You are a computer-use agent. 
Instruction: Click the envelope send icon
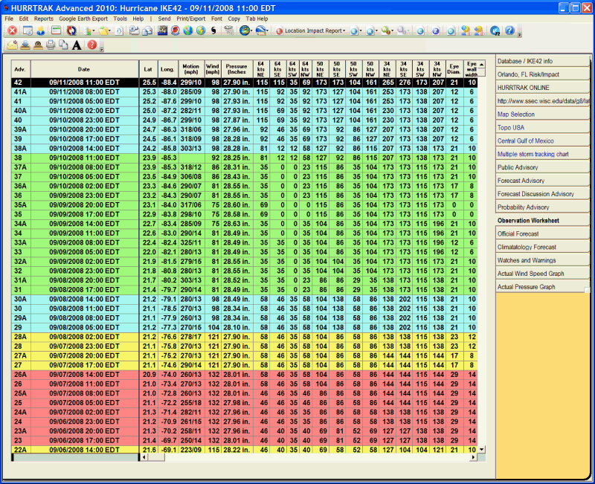[13, 45]
